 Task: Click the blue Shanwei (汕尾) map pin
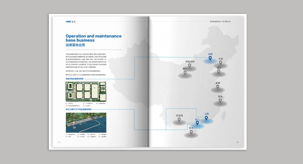(206, 118)
